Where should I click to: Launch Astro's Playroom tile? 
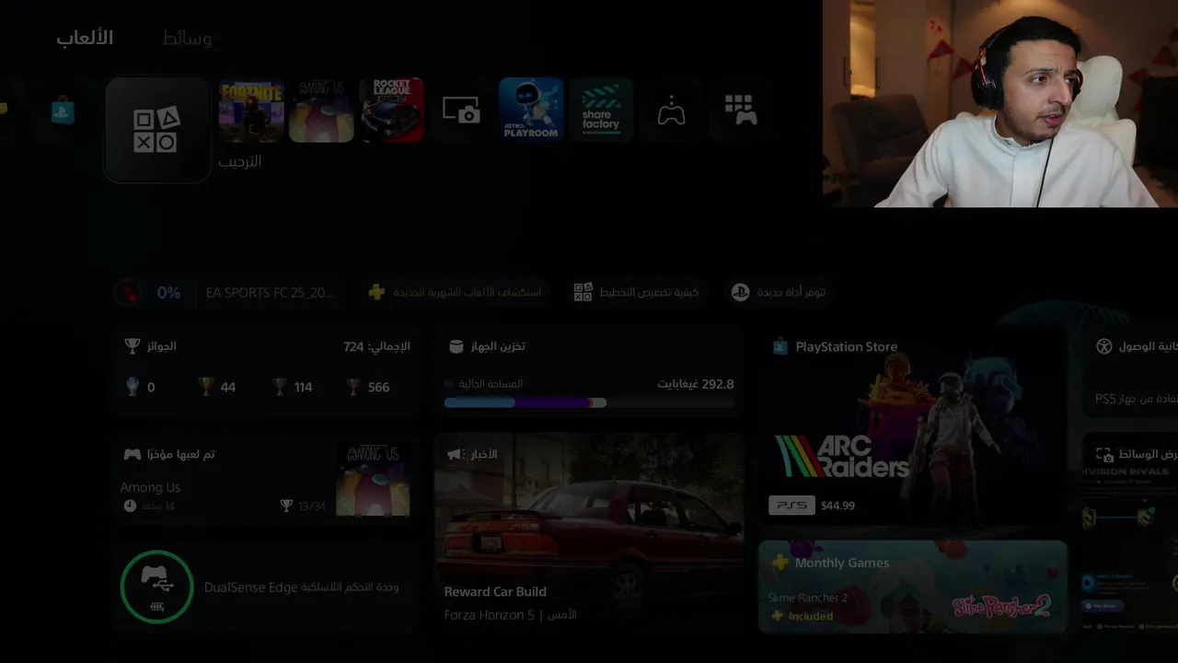point(531,110)
